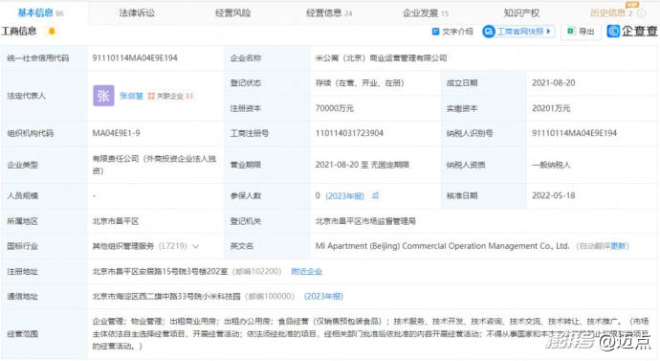Open the 2023年报 link in 通信地址 row
This screenshot has height=361, width=660.
click(323, 297)
